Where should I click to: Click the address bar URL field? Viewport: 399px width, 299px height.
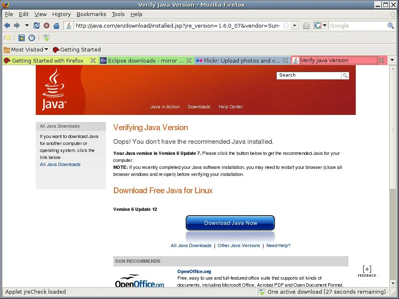(x=178, y=26)
